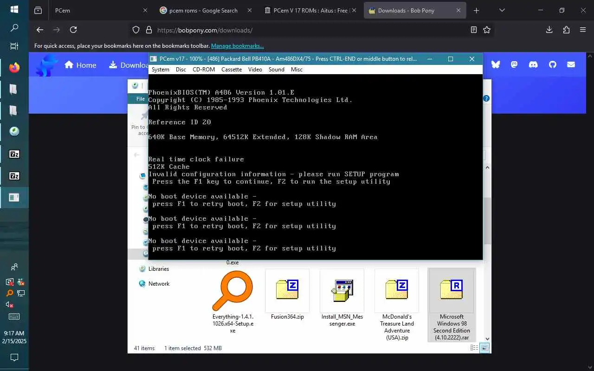Expand the list all tabs dropdown
594x371 pixels.
[x=502, y=10]
